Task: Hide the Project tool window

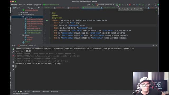Action: [42, 8]
